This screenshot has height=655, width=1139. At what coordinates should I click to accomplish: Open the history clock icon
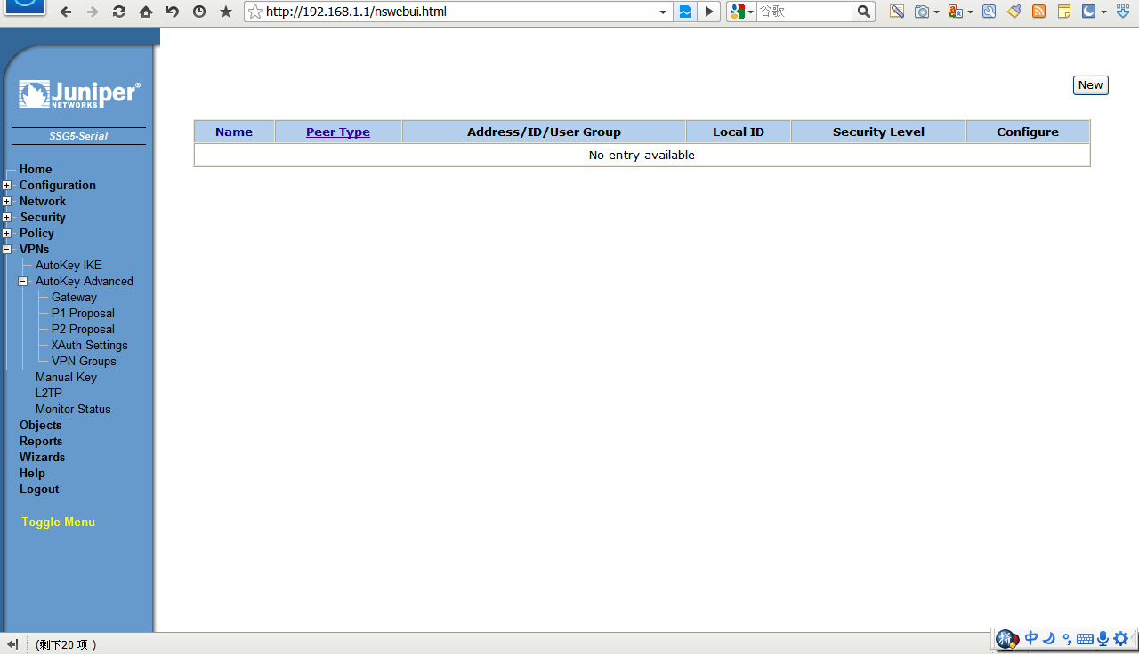pyautogui.click(x=199, y=12)
